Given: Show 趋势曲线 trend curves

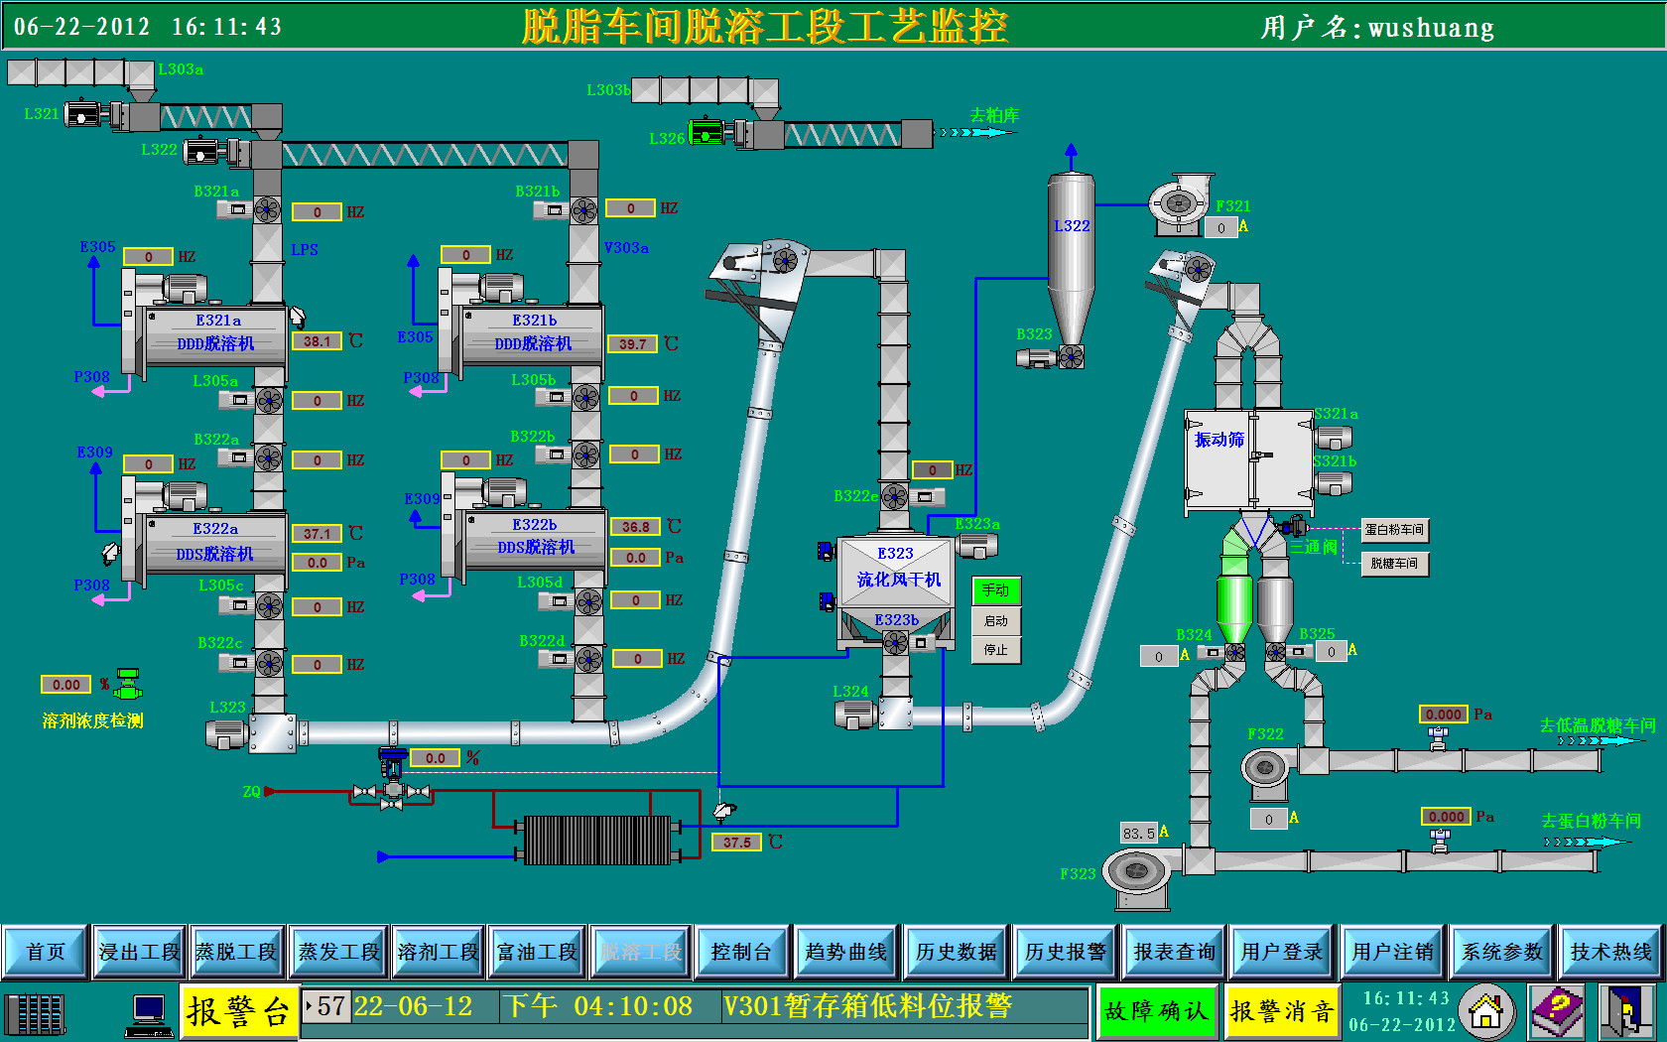Looking at the screenshot, I should coord(846,952).
